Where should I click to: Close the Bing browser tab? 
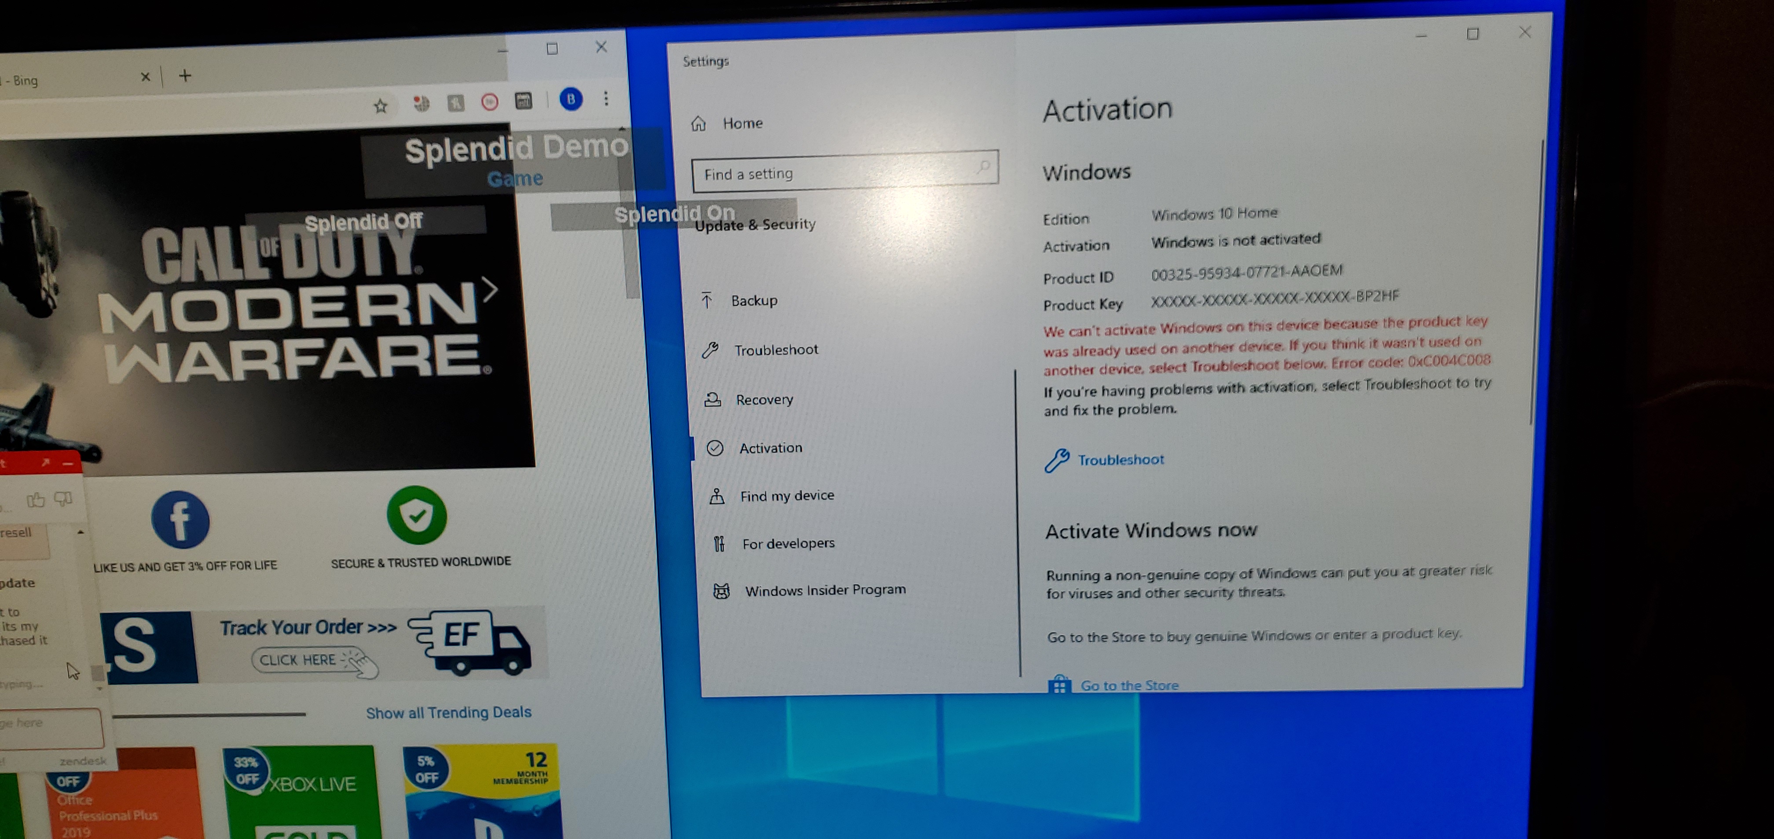[x=145, y=77]
